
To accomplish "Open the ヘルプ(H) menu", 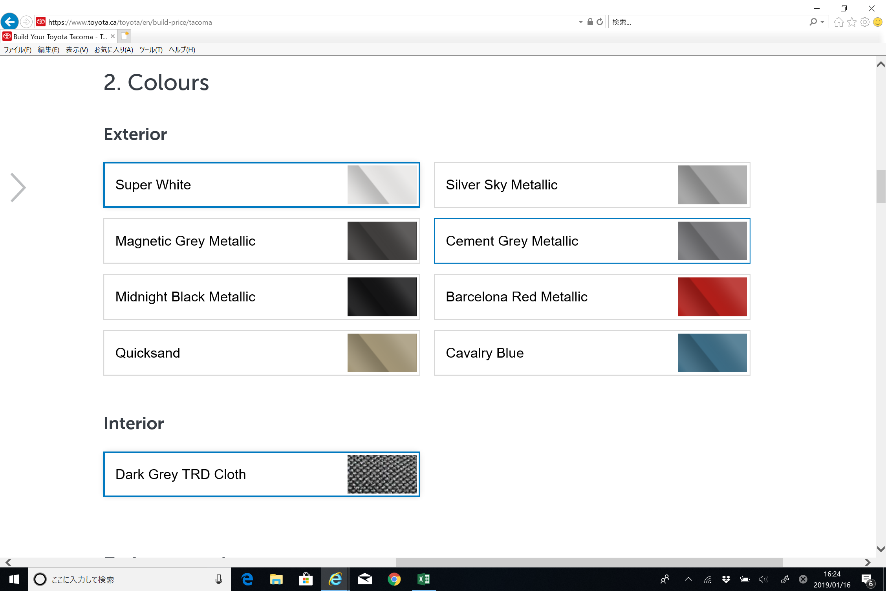I will click(x=182, y=50).
